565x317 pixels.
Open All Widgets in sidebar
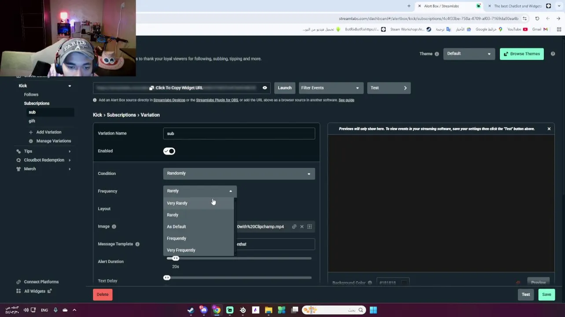pos(34,291)
